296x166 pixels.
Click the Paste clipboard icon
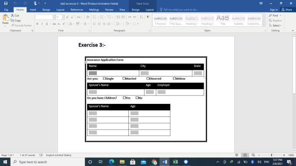[6, 18]
